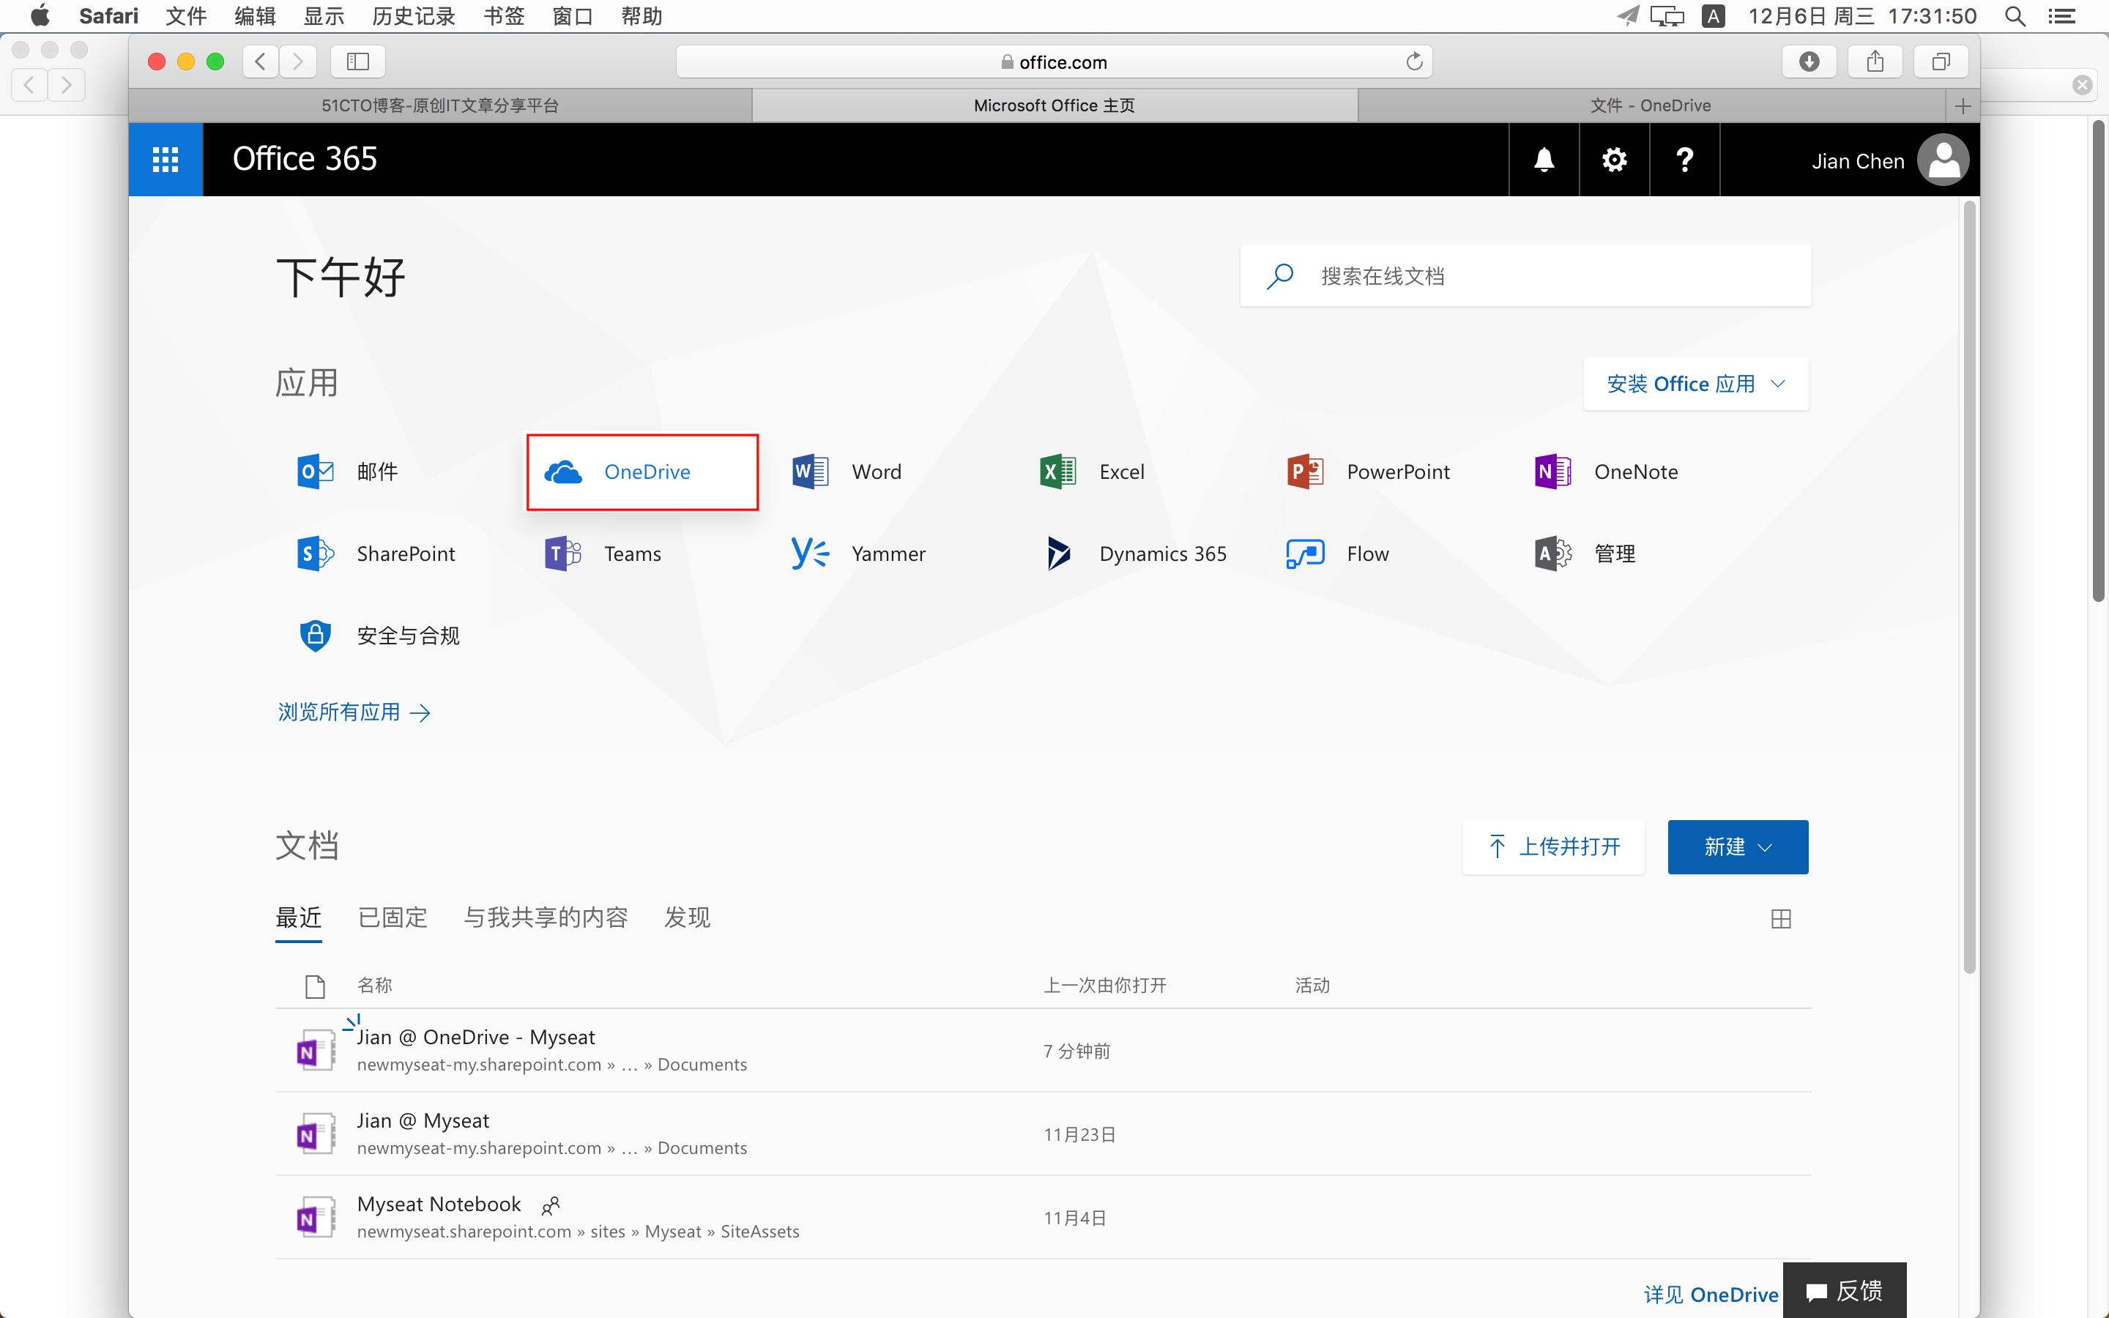Screen dimensions: 2109x1318
Task: Open the 安全与合规 security app
Action: click(378, 636)
